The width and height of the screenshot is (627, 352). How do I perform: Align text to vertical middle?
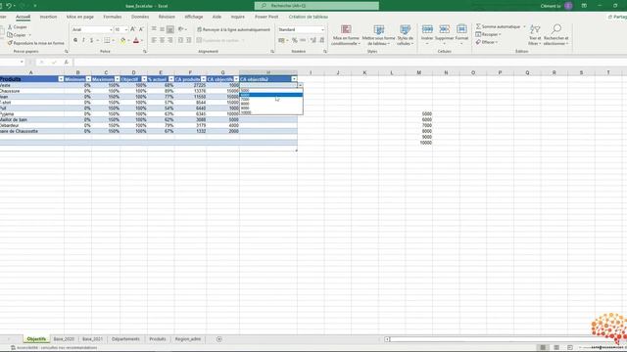point(162,29)
